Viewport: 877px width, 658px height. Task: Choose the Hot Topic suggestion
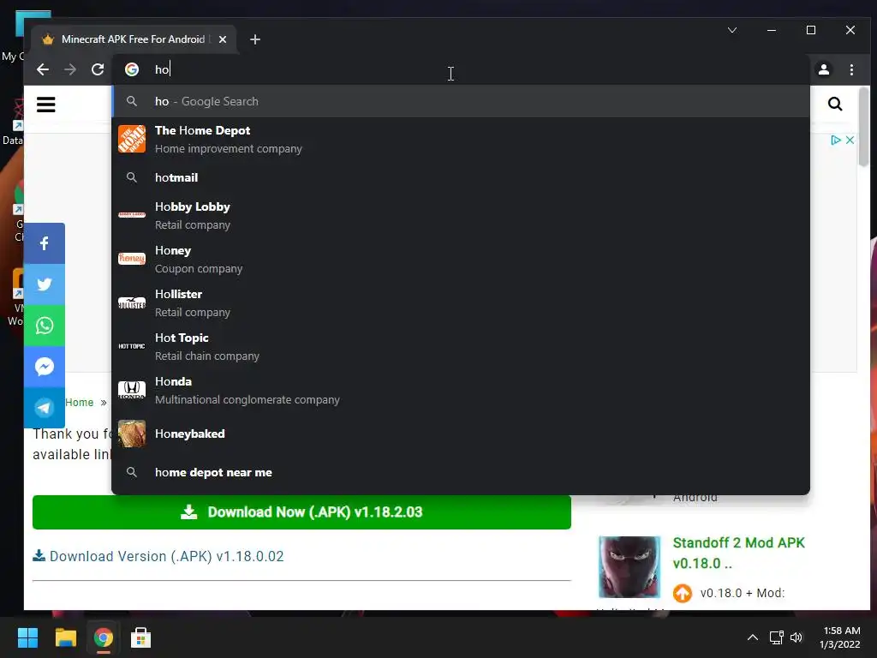pos(461,346)
